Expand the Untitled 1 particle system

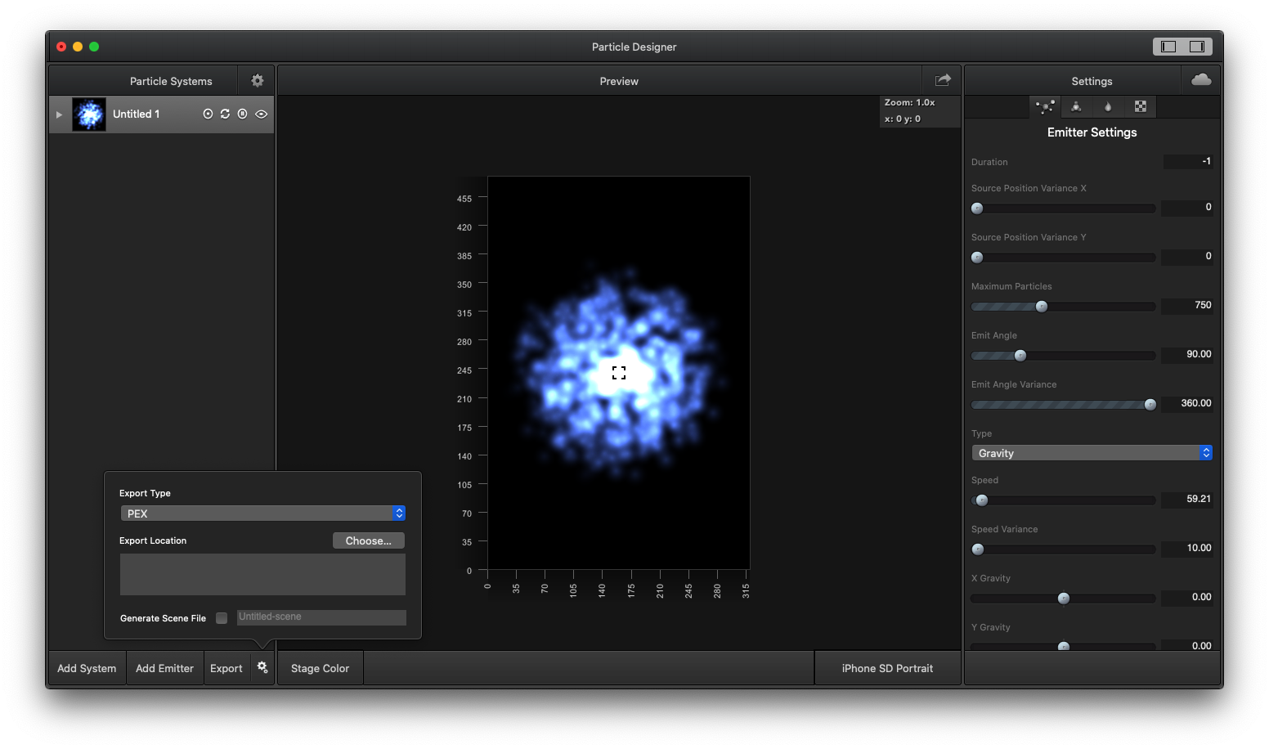coord(59,114)
